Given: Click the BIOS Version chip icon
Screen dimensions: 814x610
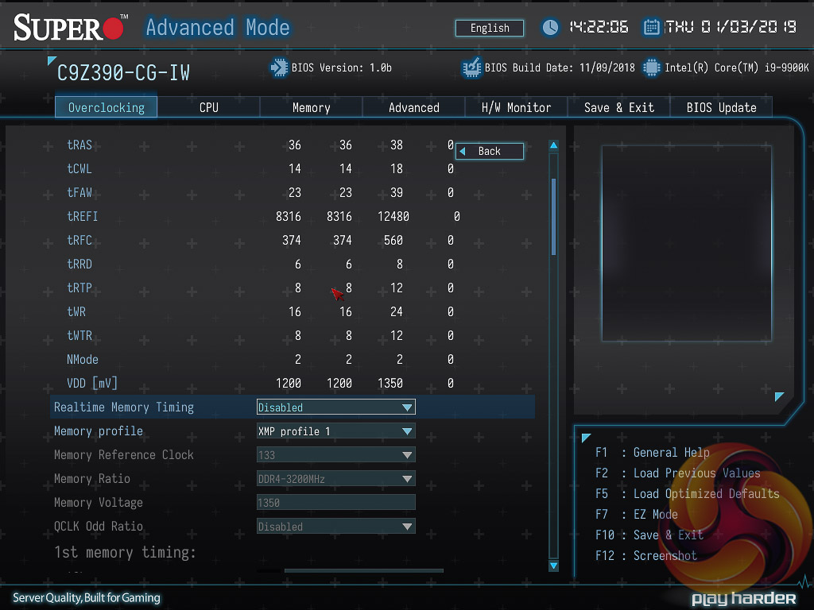Looking at the screenshot, I should point(279,68).
